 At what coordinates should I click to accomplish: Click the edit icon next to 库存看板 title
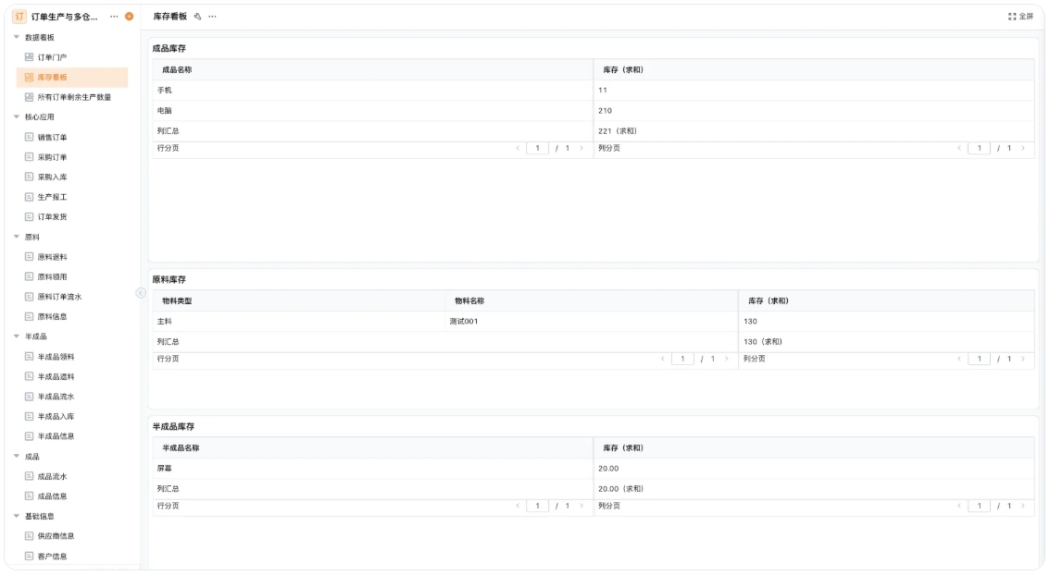coord(197,17)
